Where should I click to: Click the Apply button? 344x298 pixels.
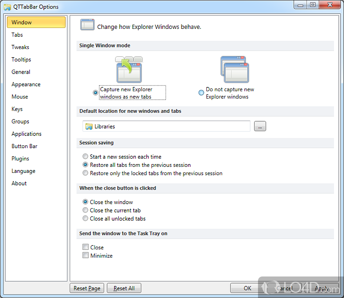322,288
